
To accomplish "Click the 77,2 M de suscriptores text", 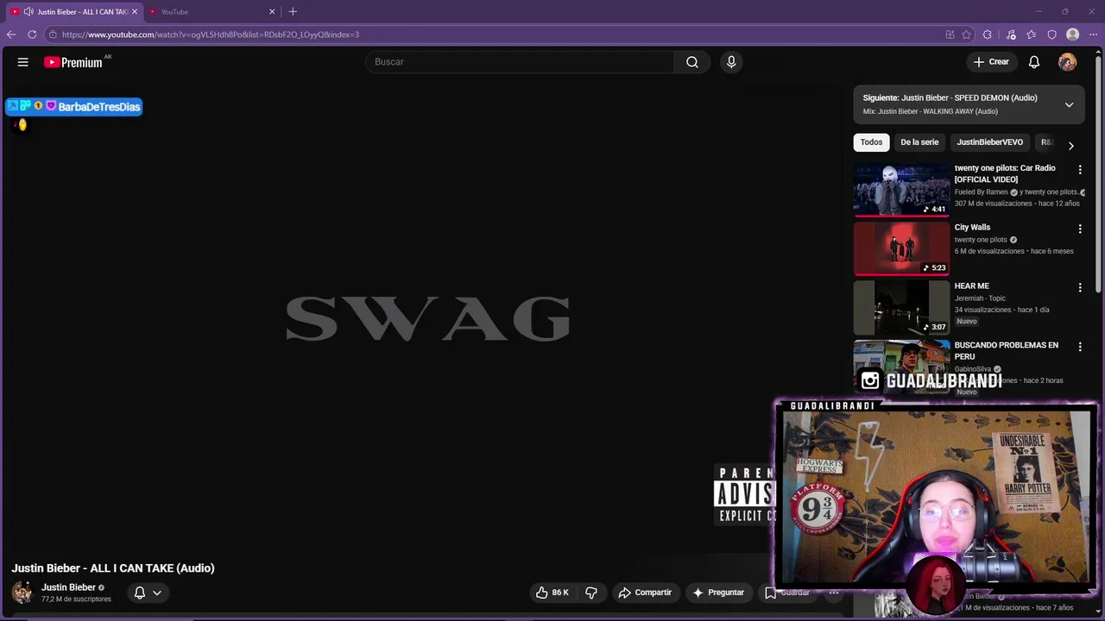I will [76, 599].
